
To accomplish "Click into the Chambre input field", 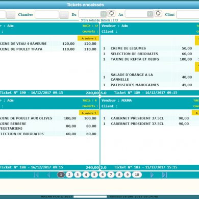I will 47,15.
